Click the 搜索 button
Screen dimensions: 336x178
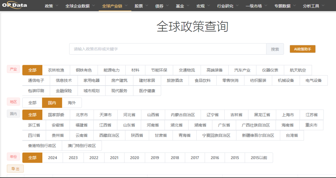[275, 49]
